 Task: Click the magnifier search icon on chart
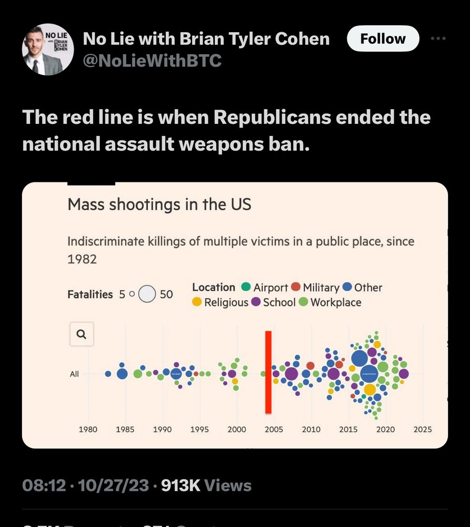coord(82,334)
